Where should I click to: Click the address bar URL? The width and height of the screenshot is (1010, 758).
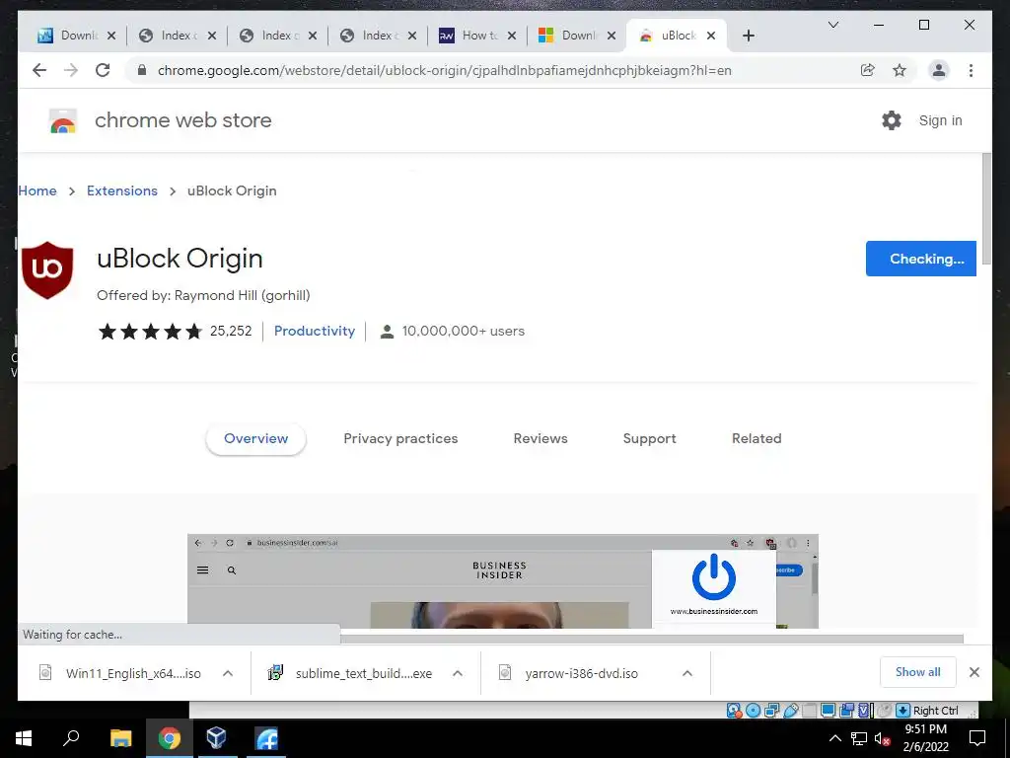pos(445,70)
